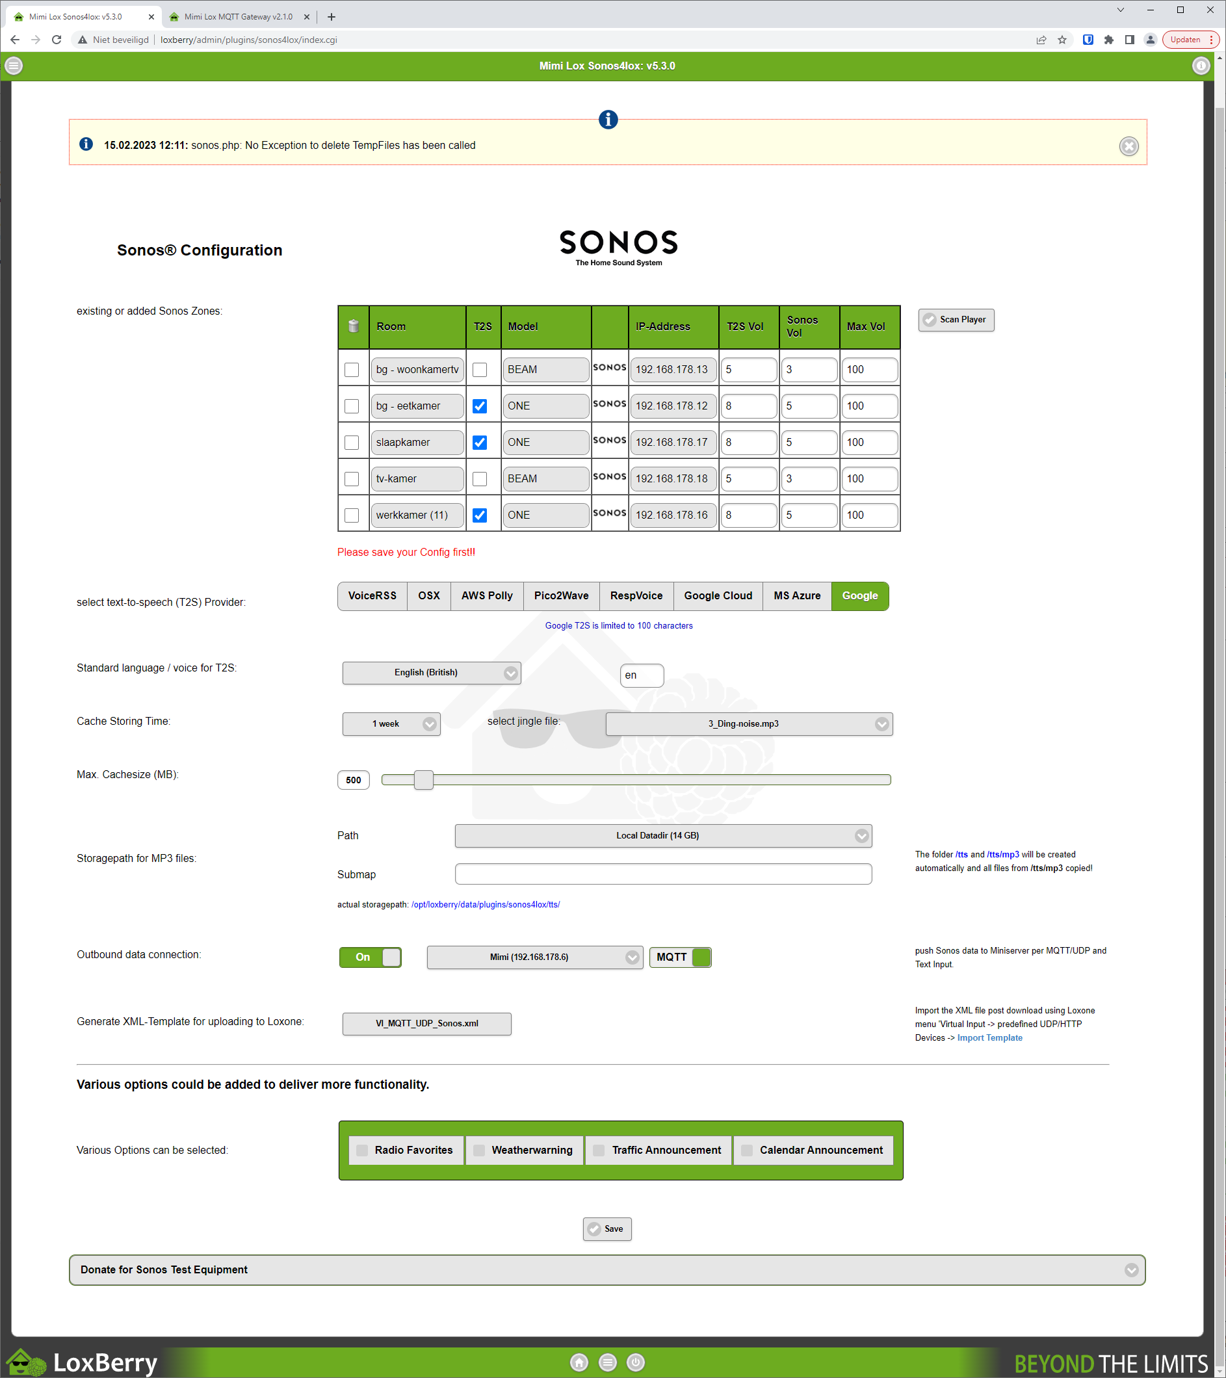Viewport: 1226px width, 1378px height.
Task: Enable the Radio Favorites option
Action: point(406,1150)
